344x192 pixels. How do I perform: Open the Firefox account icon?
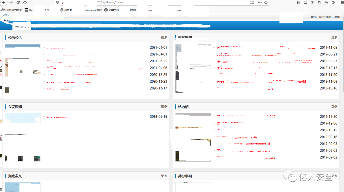tap(312, 3)
